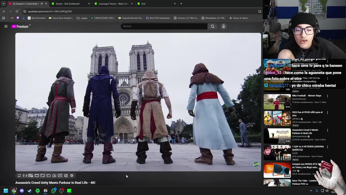Open the Gorro Ruso Aviador bookmark
This screenshot has height=195, width=346.
(x=61, y=18)
